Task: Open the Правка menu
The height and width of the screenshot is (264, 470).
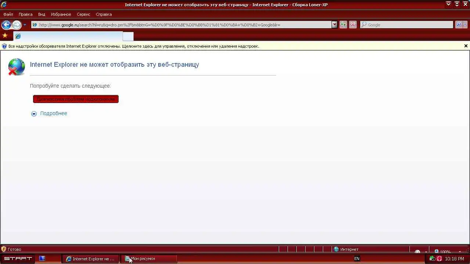Action: coord(25,14)
